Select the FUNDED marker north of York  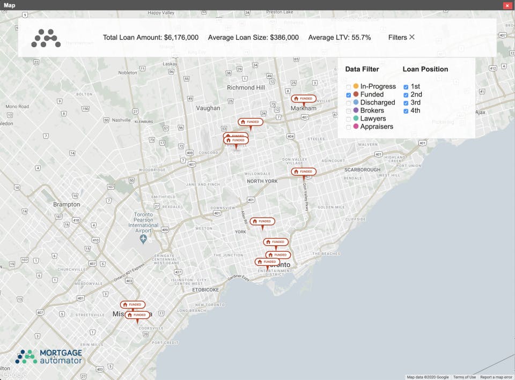(x=262, y=221)
